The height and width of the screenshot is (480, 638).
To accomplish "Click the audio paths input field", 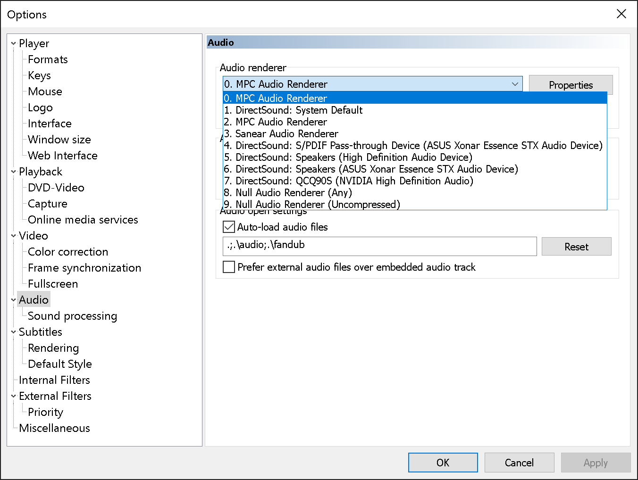I will [380, 246].
